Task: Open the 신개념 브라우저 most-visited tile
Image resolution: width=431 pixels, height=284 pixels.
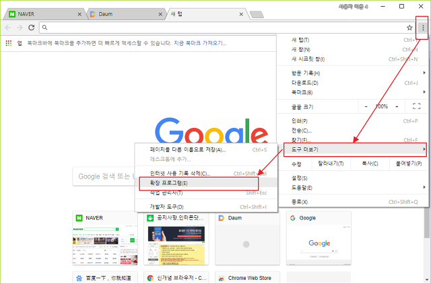Action: pos(176,278)
